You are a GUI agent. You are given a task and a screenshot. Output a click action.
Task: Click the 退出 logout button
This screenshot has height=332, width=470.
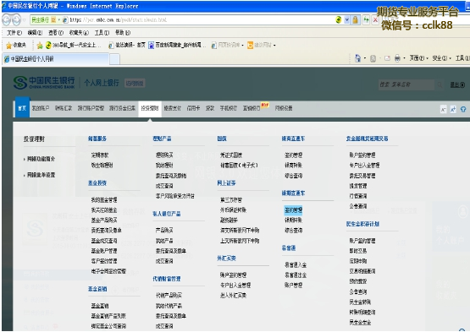pos(457,85)
